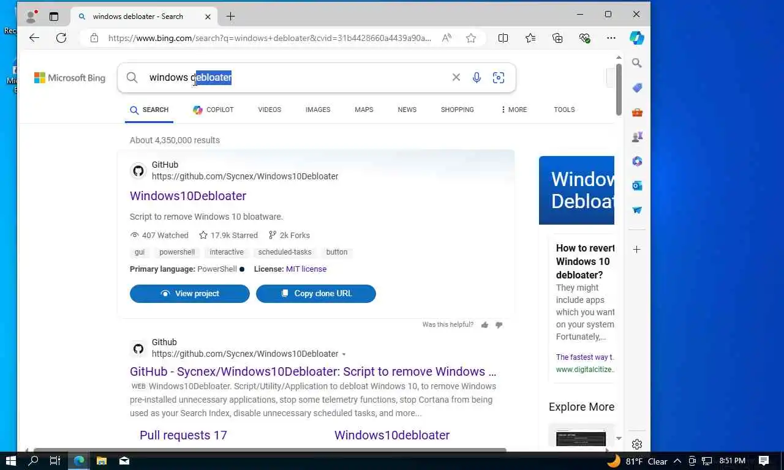Reload the page with the refresh icon
This screenshot has height=470, width=784.
[61, 38]
